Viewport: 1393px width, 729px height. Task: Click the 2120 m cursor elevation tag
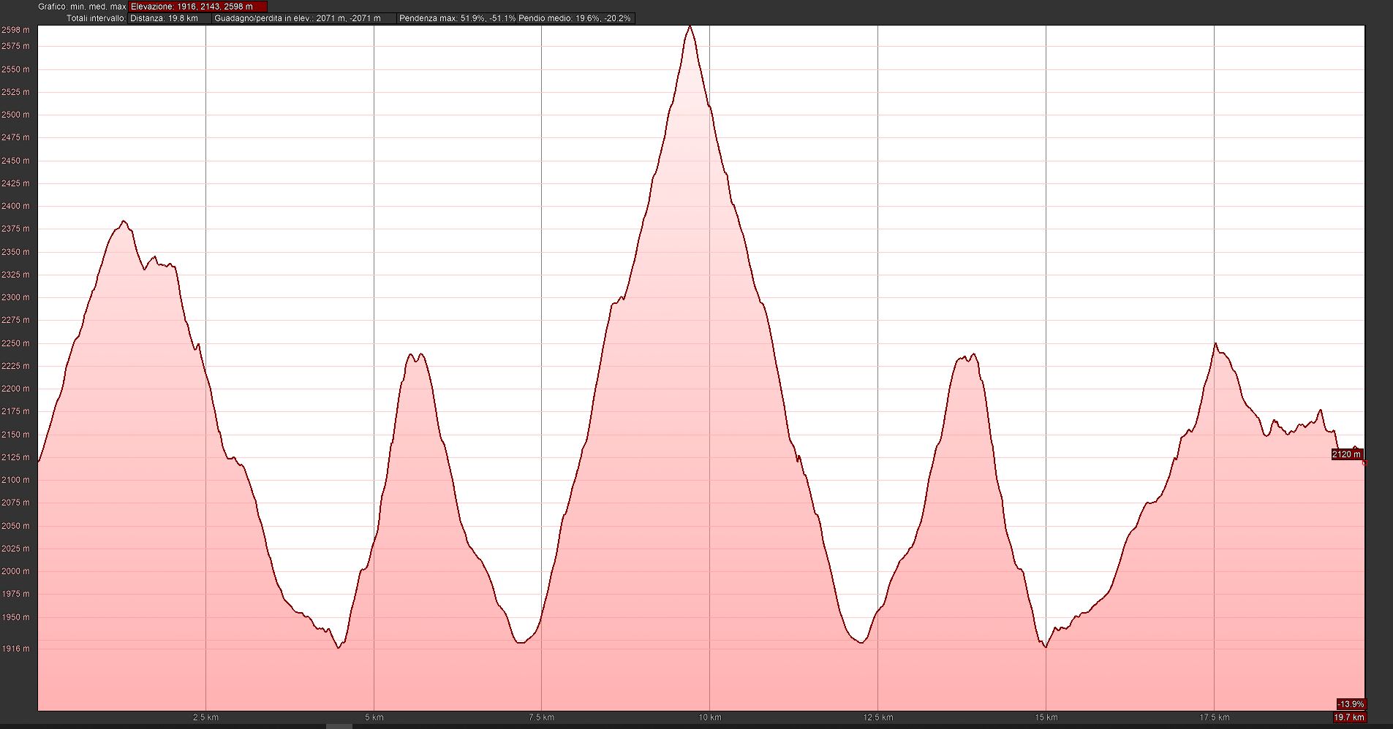(1347, 454)
